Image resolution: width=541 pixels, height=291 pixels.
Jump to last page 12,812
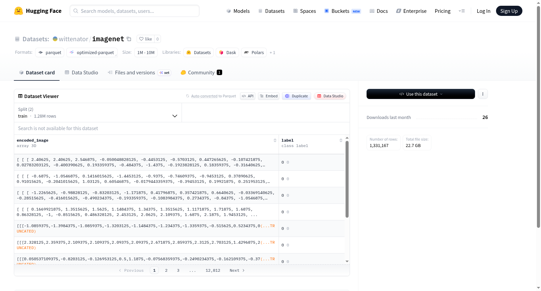point(213,270)
